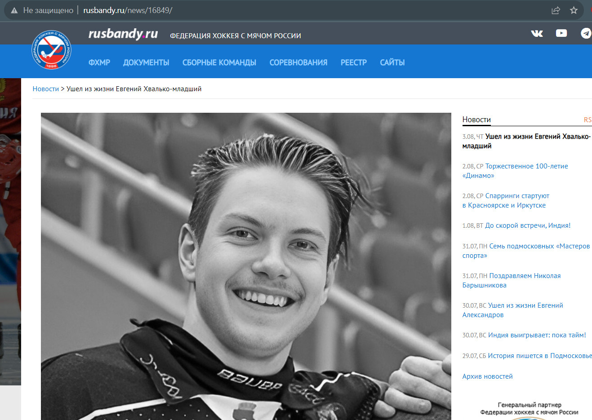Expand the САЙТЫ menu
Screen dimensions: 592x420
[392, 62]
